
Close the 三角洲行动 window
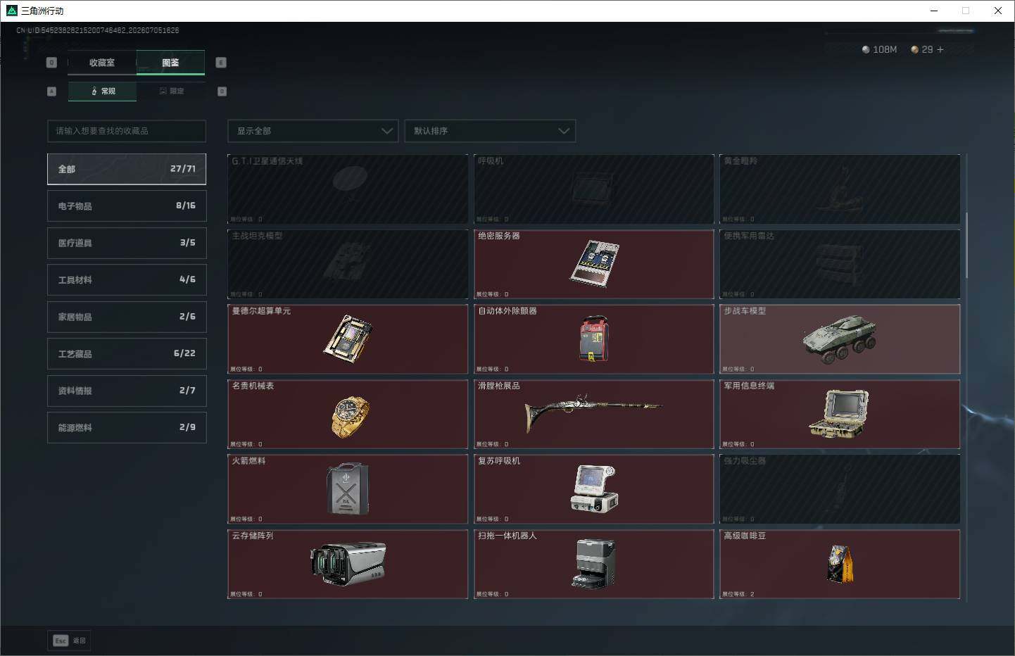(x=998, y=11)
